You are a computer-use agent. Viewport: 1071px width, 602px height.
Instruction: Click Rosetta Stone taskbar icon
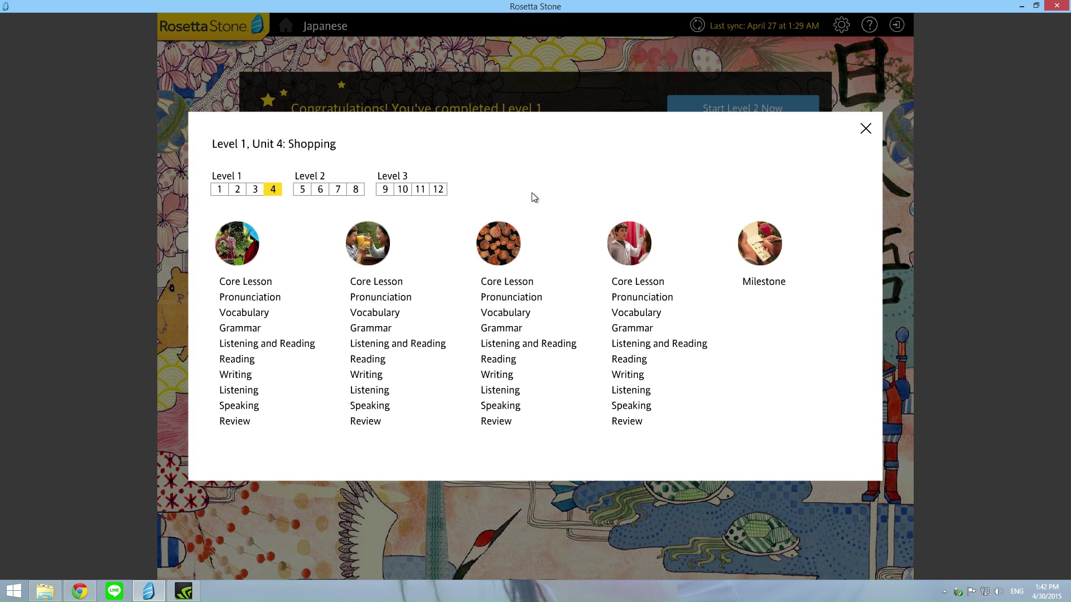pos(148,591)
